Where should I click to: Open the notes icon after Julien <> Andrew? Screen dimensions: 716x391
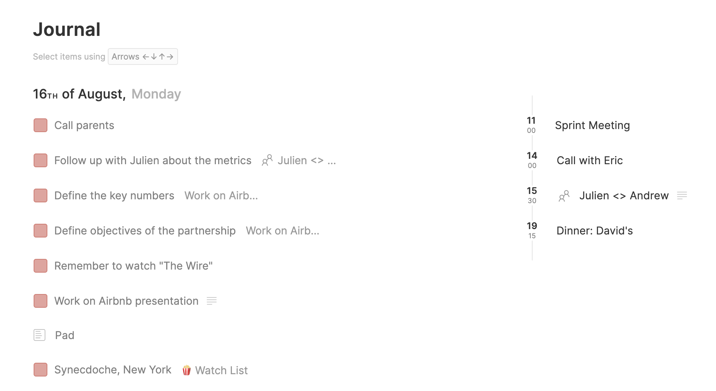[x=682, y=195]
